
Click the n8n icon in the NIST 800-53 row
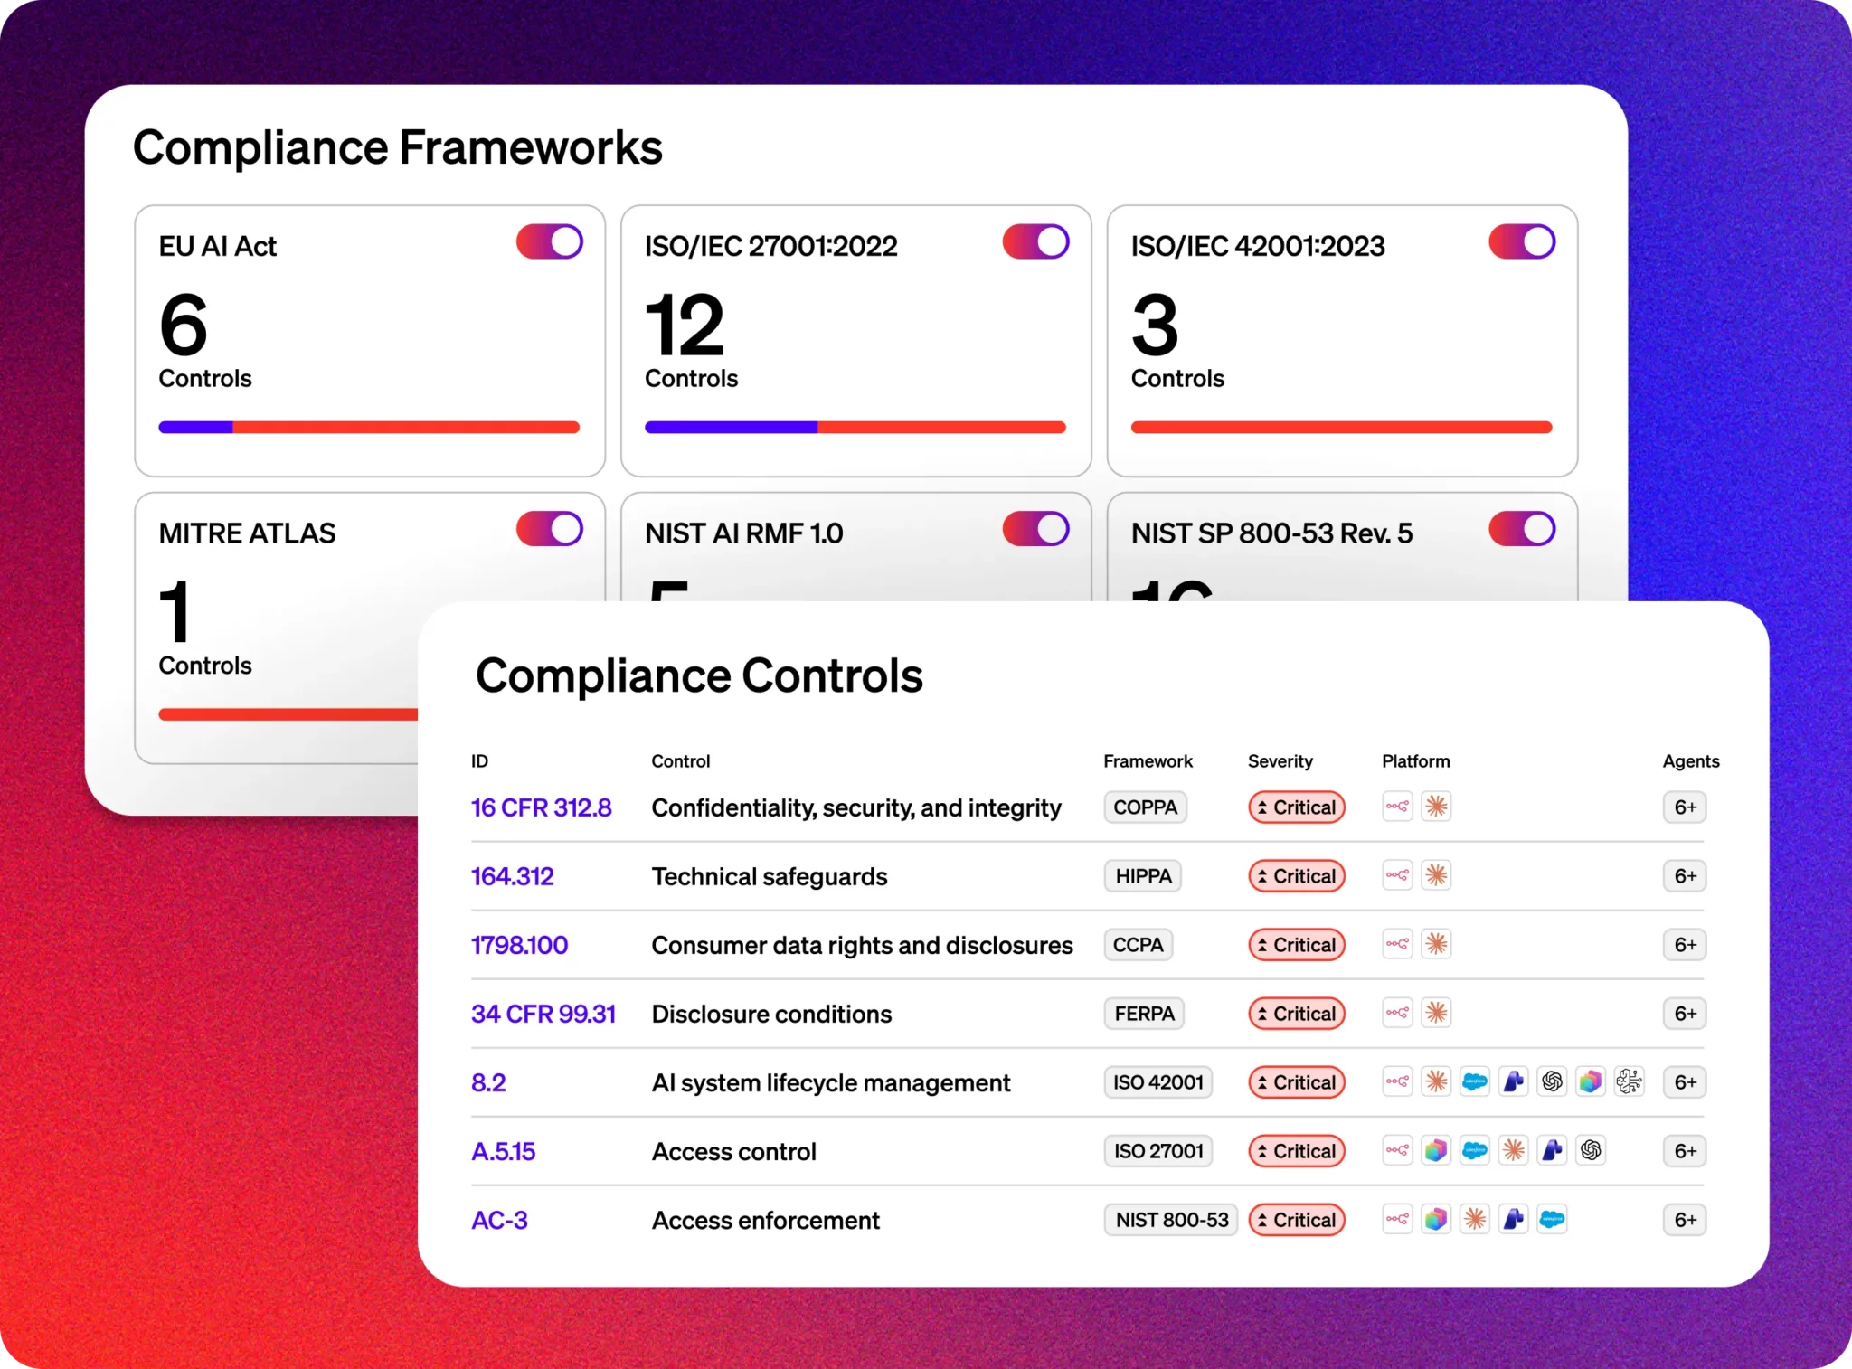tap(1397, 1219)
